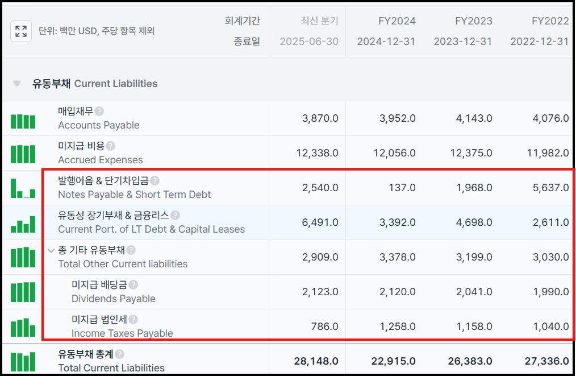Screen dimensions: 576x376
Task: Click the Income Taxes Payable chart icon
Action: point(23,328)
